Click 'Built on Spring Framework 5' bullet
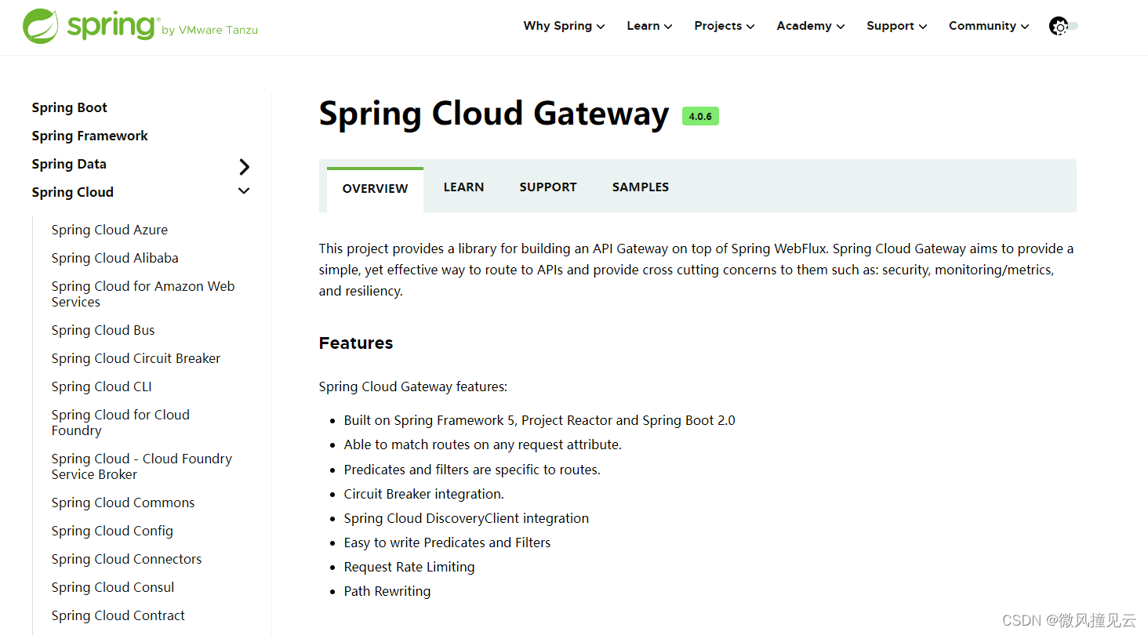1148x635 pixels. 539,420
